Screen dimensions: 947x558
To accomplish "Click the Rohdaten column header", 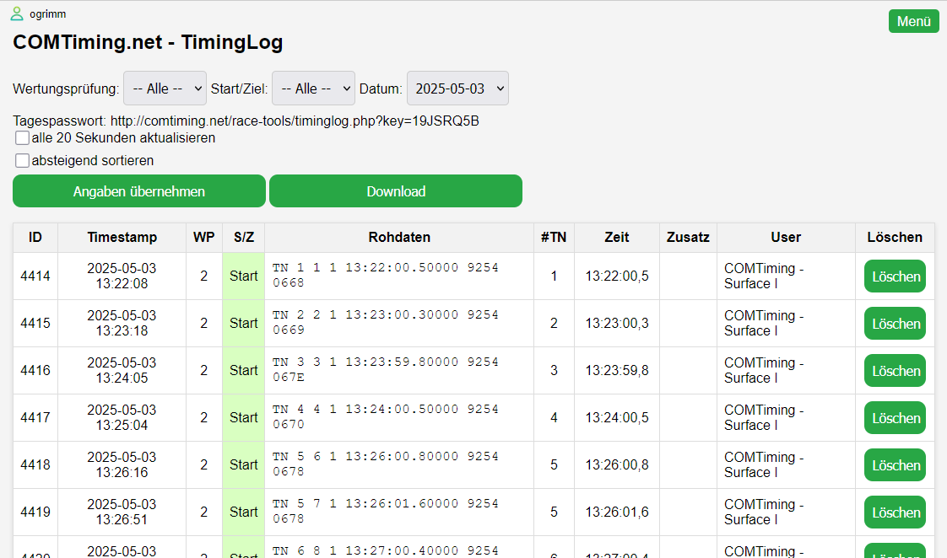I will pos(399,238).
